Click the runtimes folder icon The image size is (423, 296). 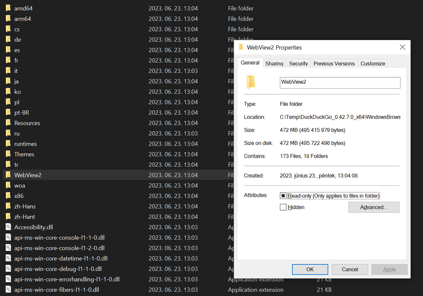[8, 144]
